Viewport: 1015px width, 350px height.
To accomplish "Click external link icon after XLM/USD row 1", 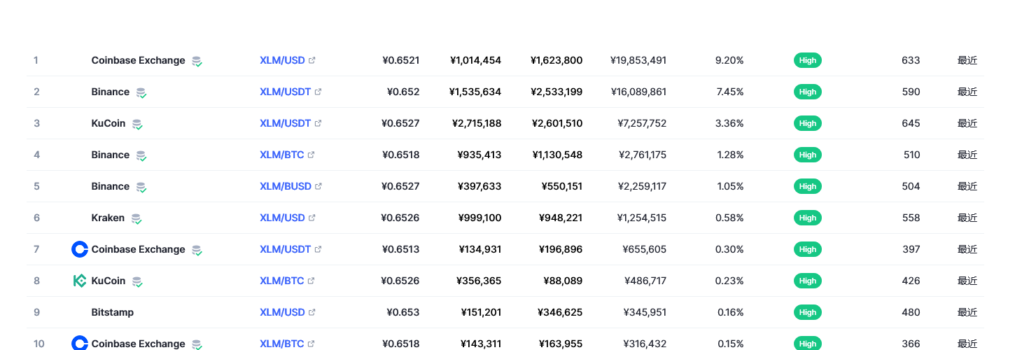I will click(x=312, y=60).
